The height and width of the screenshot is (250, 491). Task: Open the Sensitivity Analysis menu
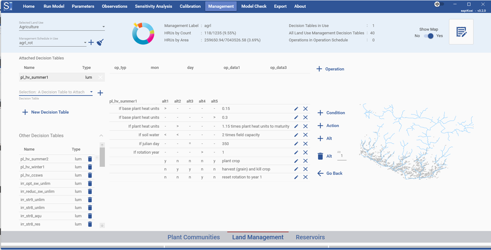click(153, 6)
